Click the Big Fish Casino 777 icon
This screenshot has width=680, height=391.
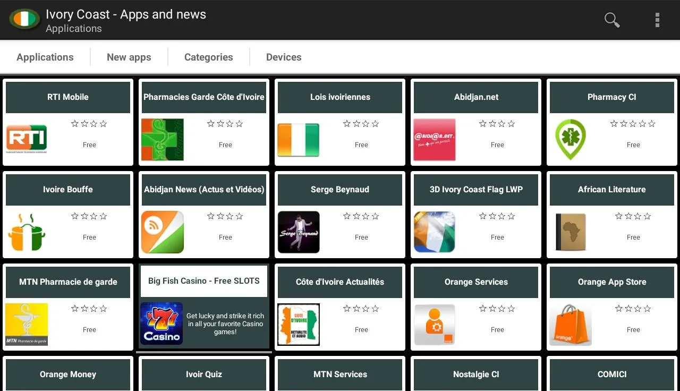[x=161, y=324]
